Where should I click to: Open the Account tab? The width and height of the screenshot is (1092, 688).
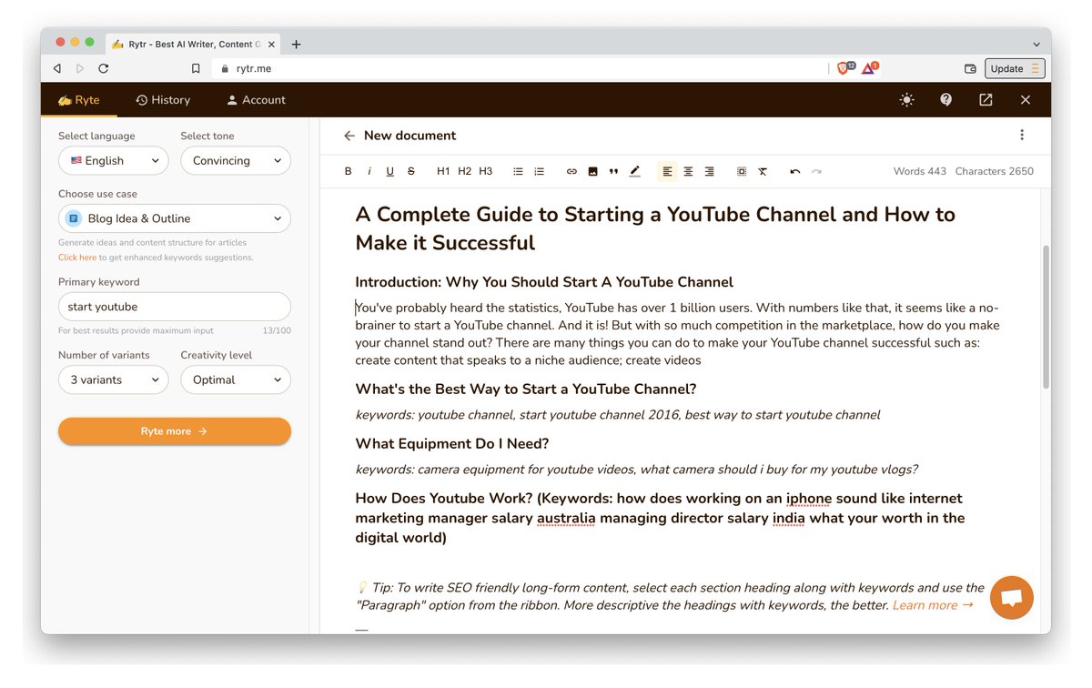(x=256, y=100)
